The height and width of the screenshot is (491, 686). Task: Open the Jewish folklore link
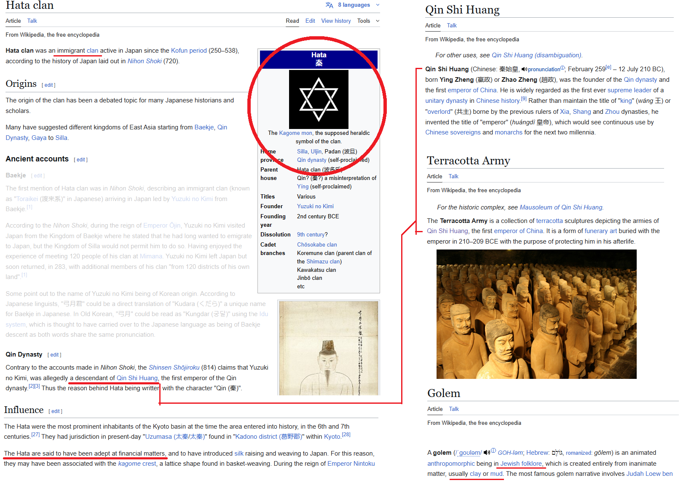point(521,464)
